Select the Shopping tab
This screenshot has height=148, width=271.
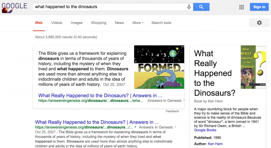(x=99, y=23)
